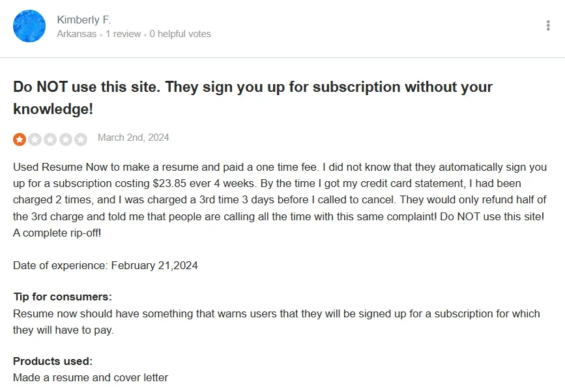Click the third gray rating star
The height and width of the screenshot is (391, 565).
click(x=50, y=139)
